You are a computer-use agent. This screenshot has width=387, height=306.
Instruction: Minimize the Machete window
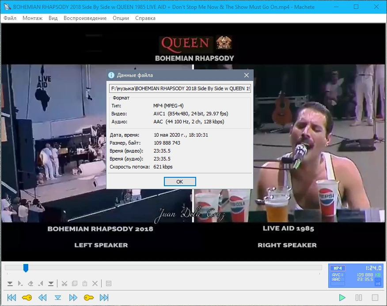point(336,7)
